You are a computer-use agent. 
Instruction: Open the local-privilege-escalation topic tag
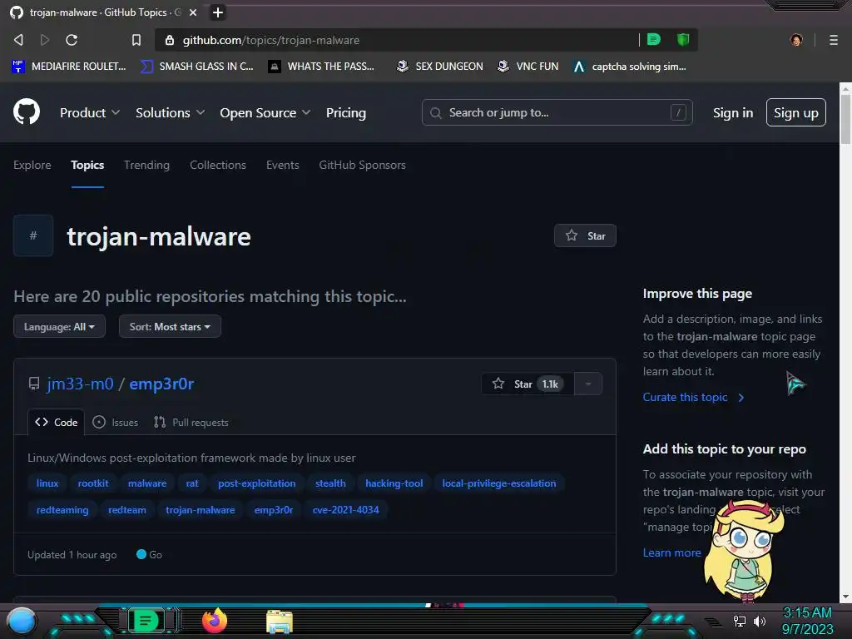point(499,483)
